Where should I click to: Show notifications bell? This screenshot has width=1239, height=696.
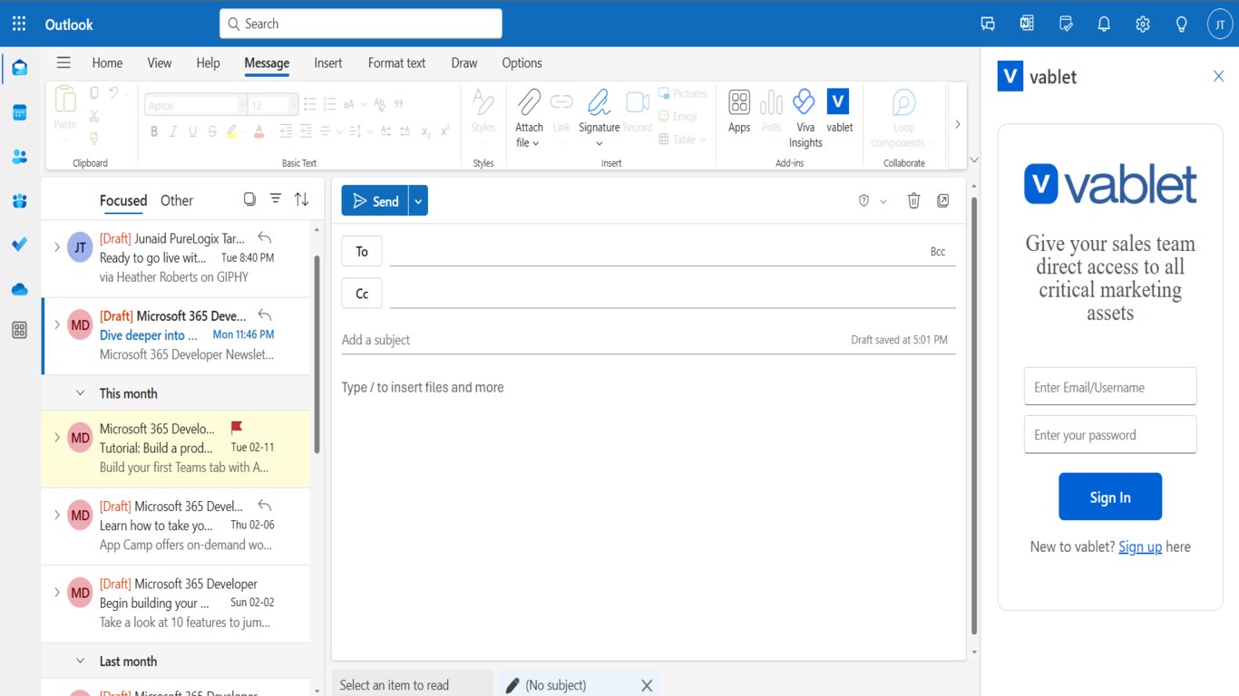[1104, 24]
